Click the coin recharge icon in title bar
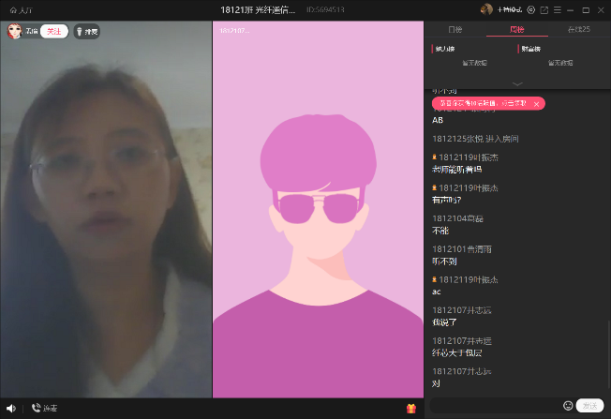 tap(531, 9)
